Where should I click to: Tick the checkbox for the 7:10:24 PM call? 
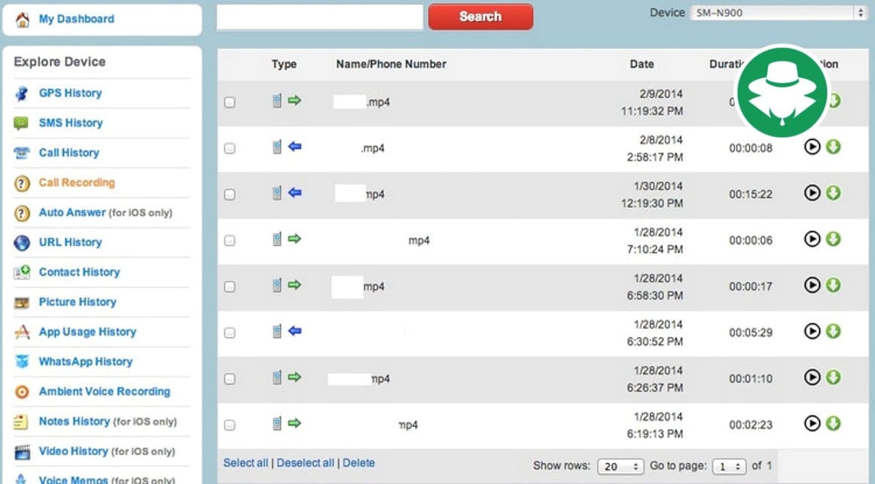(x=230, y=241)
